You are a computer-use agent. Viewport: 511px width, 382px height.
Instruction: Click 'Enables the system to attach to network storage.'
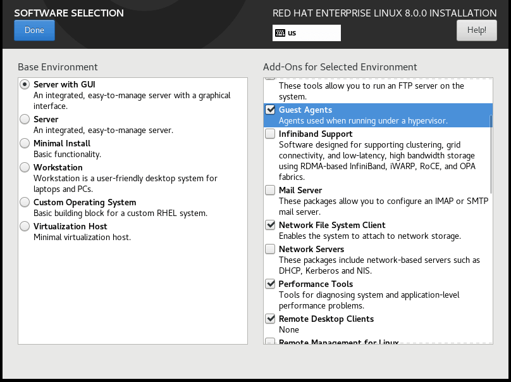pyautogui.click(x=370, y=236)
